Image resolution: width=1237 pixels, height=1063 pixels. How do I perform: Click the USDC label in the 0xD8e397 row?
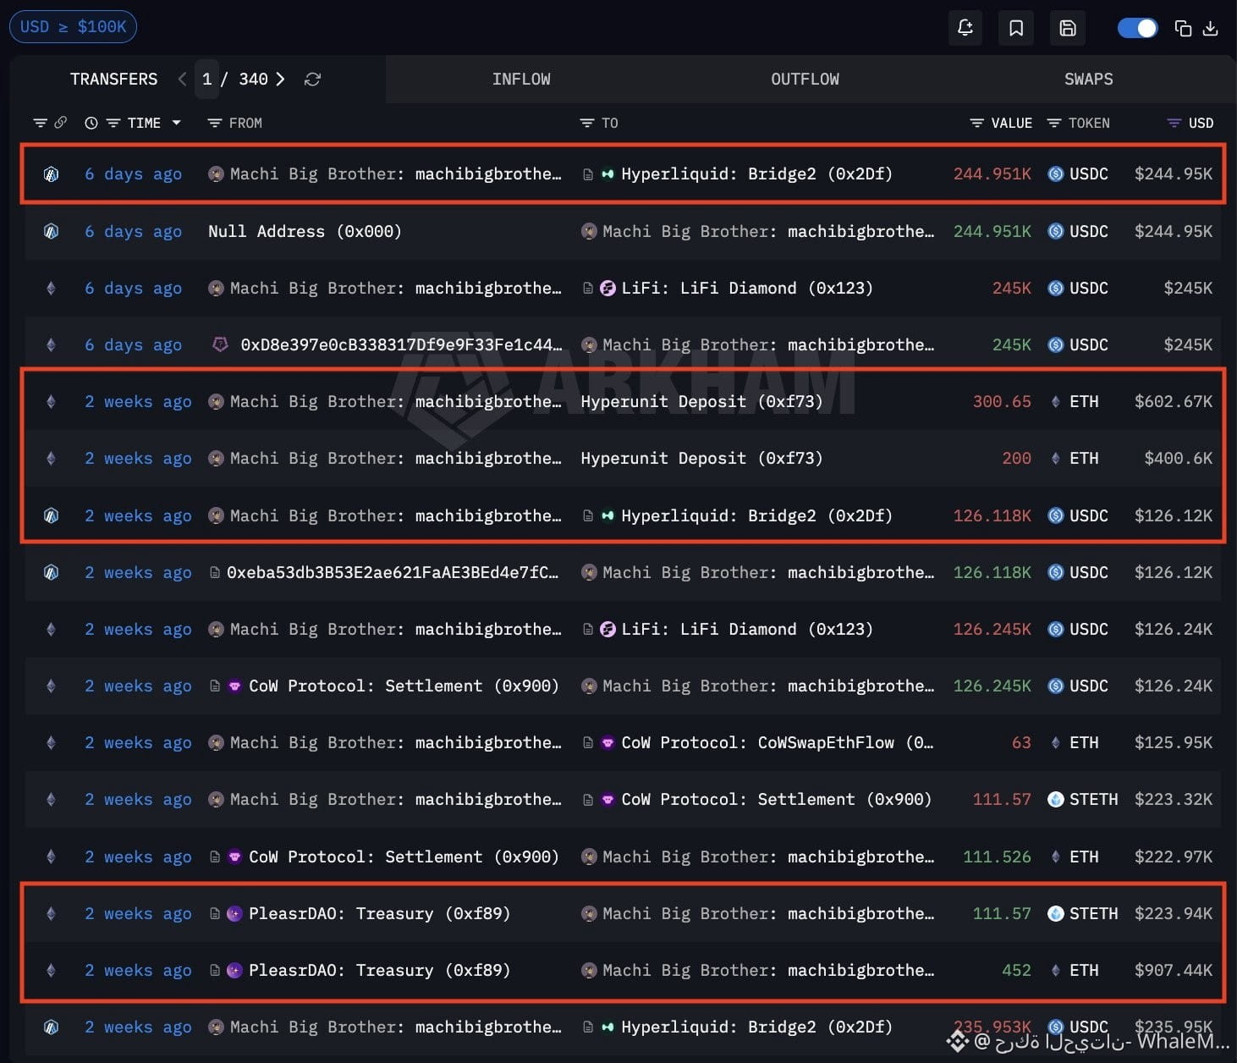click(x=1088, y=344)
